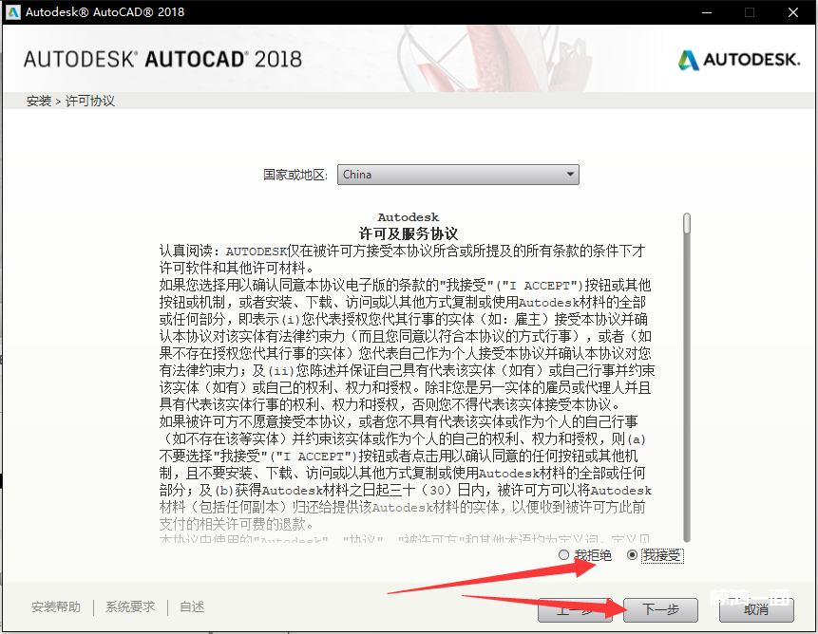Click the AUTODESK AUTOCAD 2018 product title

(x=162, y=59)
